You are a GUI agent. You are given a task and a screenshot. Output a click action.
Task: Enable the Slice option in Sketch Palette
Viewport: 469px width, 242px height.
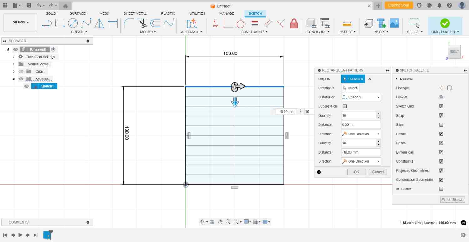(441, 124)
